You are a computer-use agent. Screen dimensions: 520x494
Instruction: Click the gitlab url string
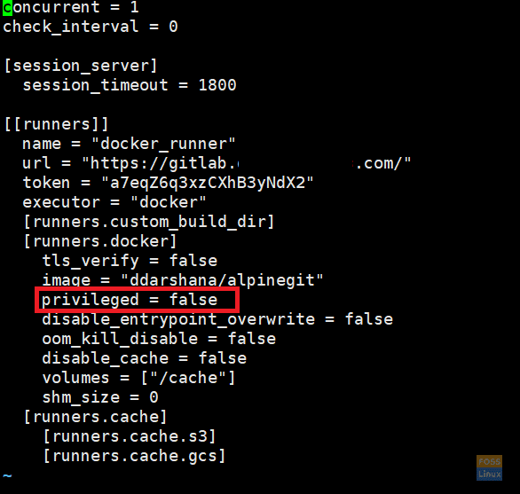pyautogui.click(x=247, y=163)
